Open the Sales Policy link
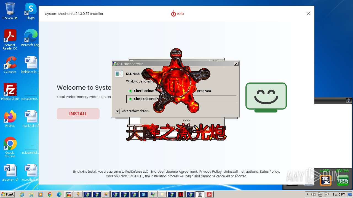 (x=270, y=172)
